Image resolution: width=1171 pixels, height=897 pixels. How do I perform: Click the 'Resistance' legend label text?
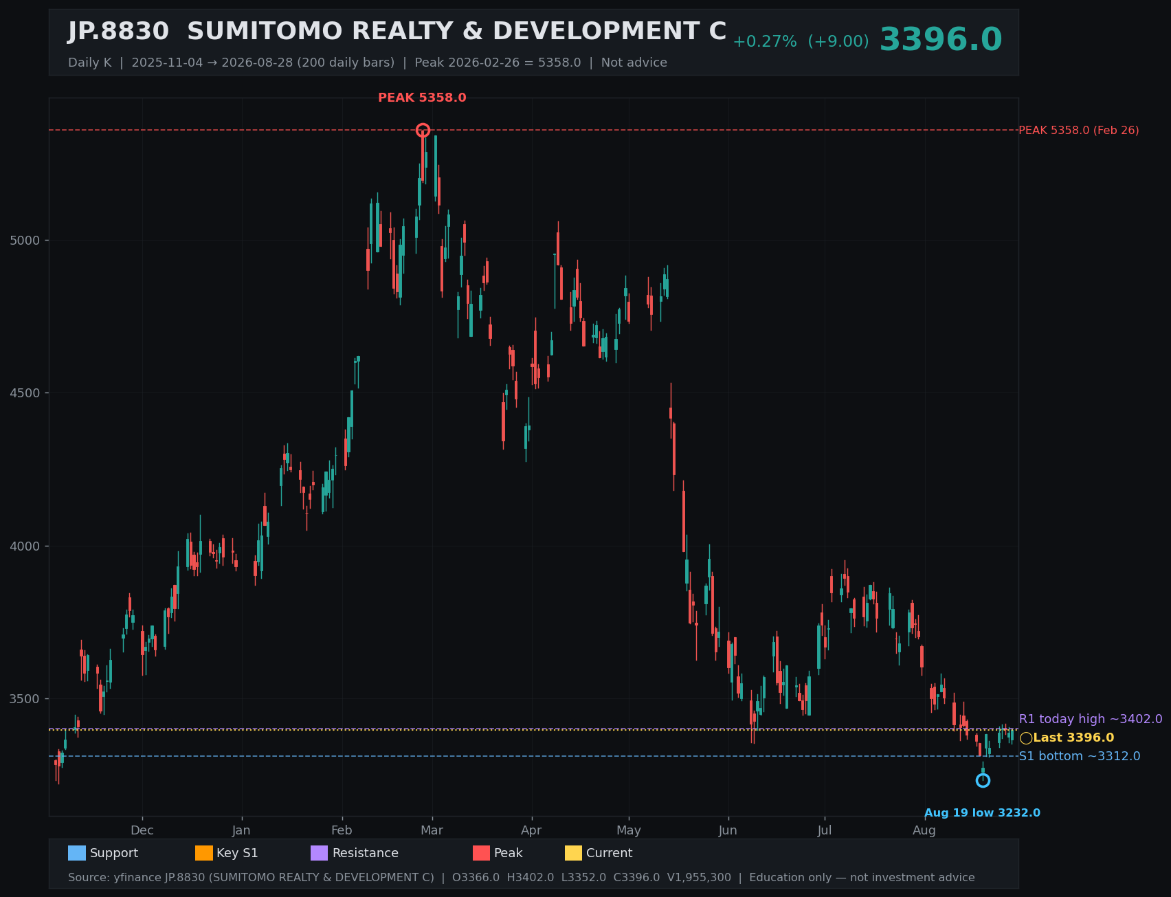(x=366, y=853)
